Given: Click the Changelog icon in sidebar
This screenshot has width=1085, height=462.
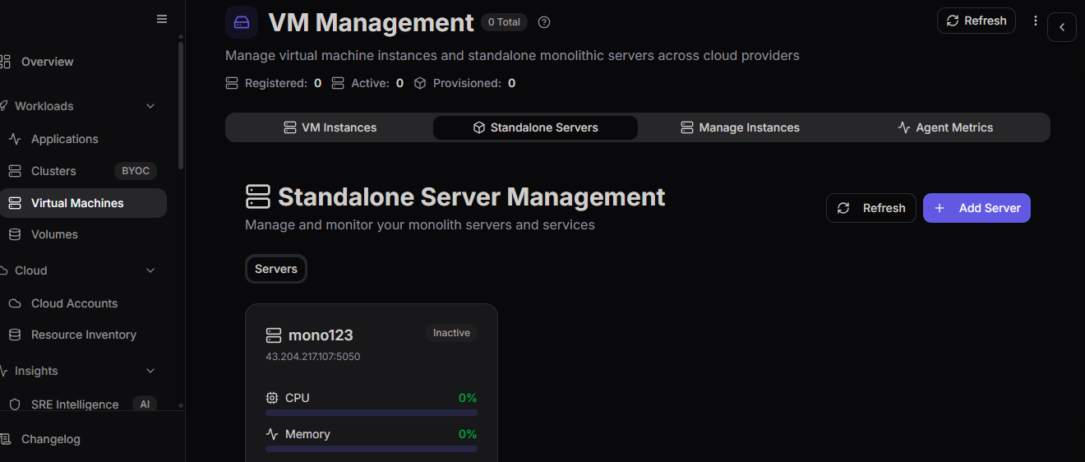Looking at the screenshot, I should click(x=5, y=439).
